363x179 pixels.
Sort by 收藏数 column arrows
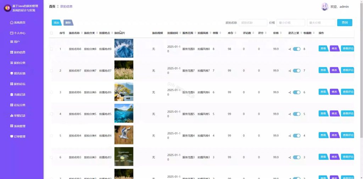pyautogui.click(x=314, y=33)
